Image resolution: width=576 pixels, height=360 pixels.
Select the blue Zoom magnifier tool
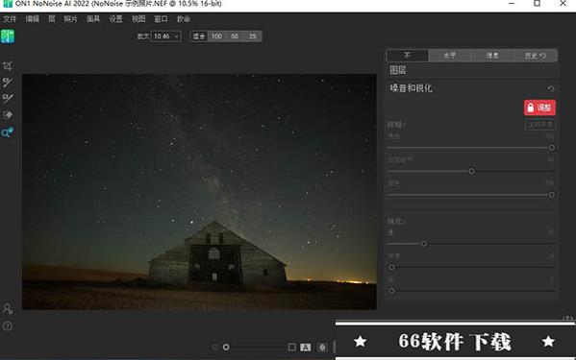click(x=8, y=132)
